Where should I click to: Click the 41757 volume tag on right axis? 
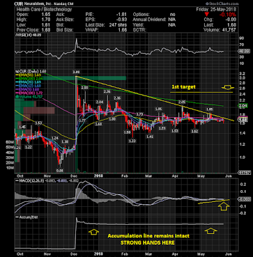pos(244,172)
